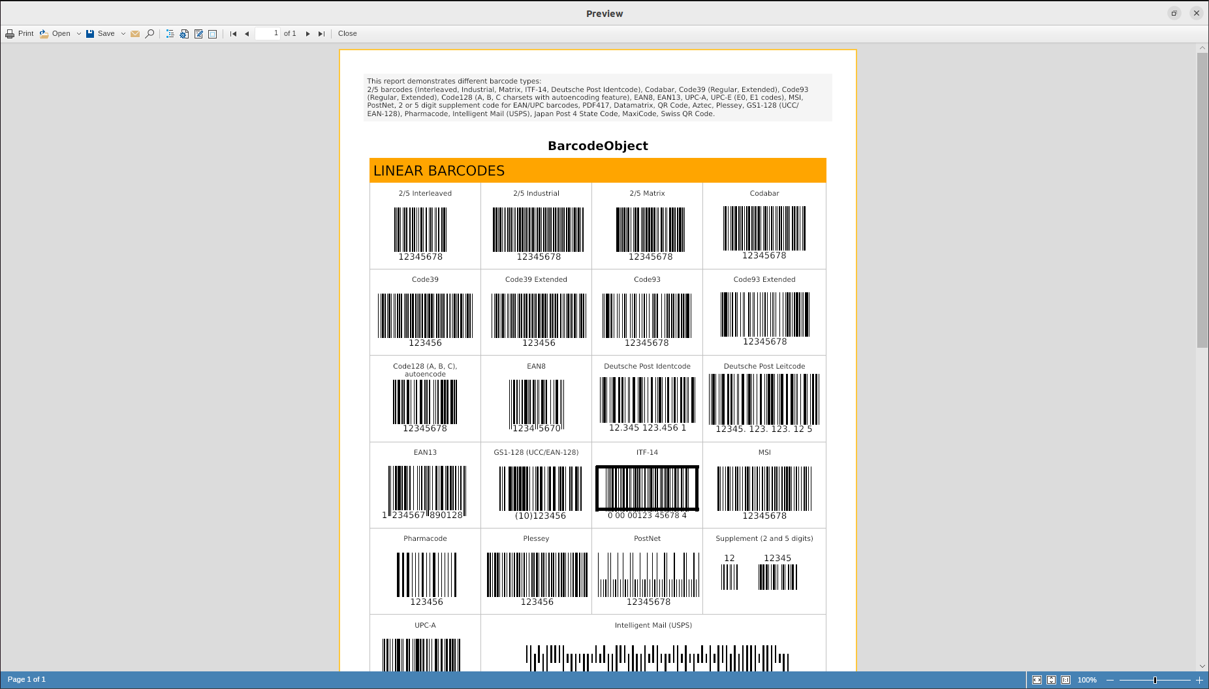Jump to the first page
This screenshot has width=1209, height=689.
click(x=233, y=33)
